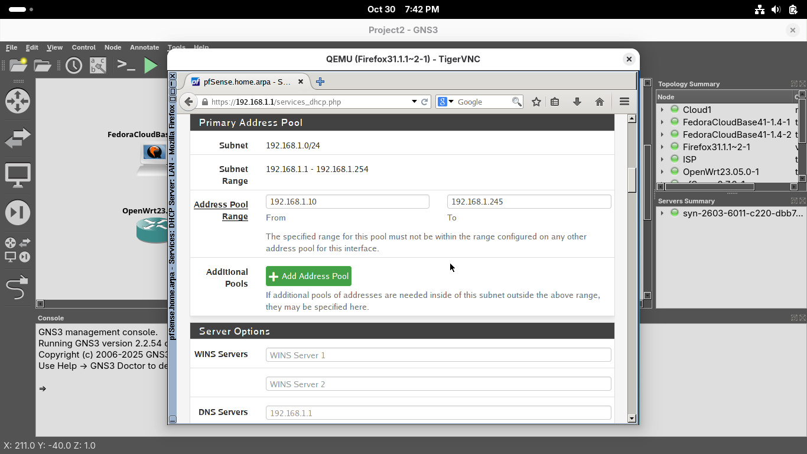Select the Add a link cable tool
The image size is (807, 454).
(17, 288)
